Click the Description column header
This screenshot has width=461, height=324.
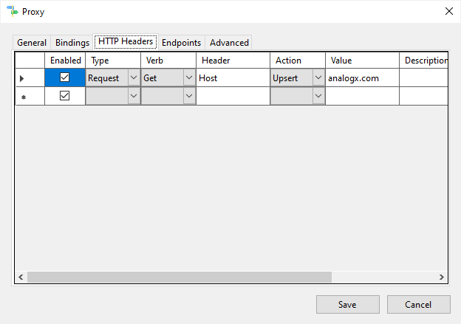[x=423, y=61]
